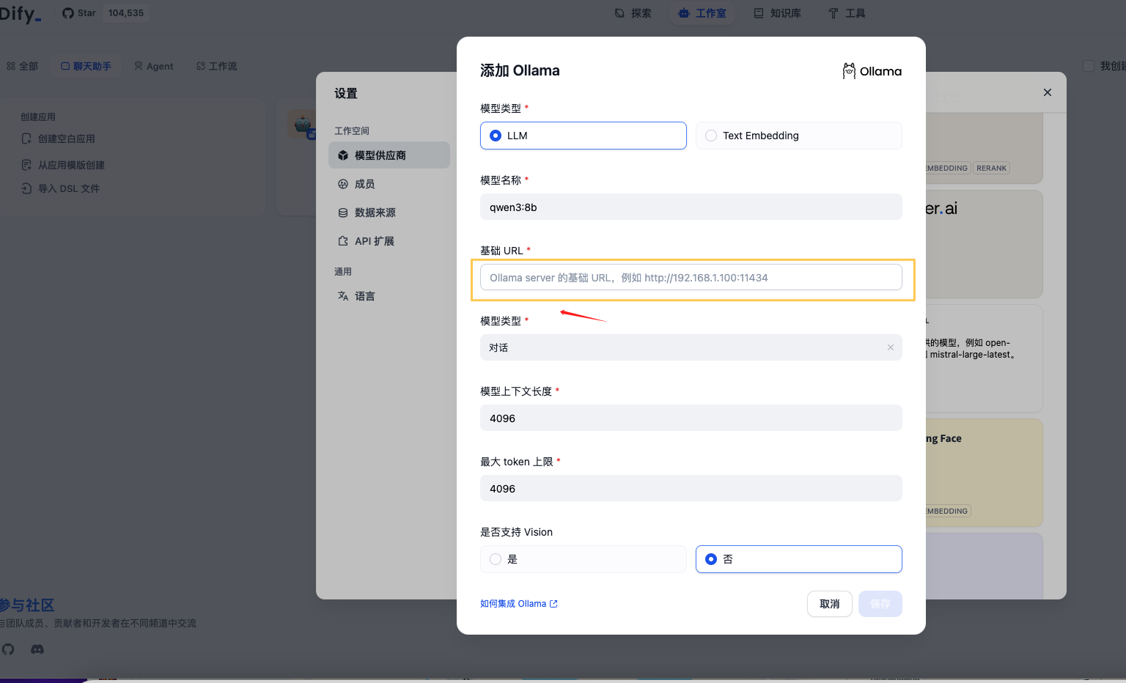Toggle the 我创建 checkbox at top right

(x=1089, y=66)
